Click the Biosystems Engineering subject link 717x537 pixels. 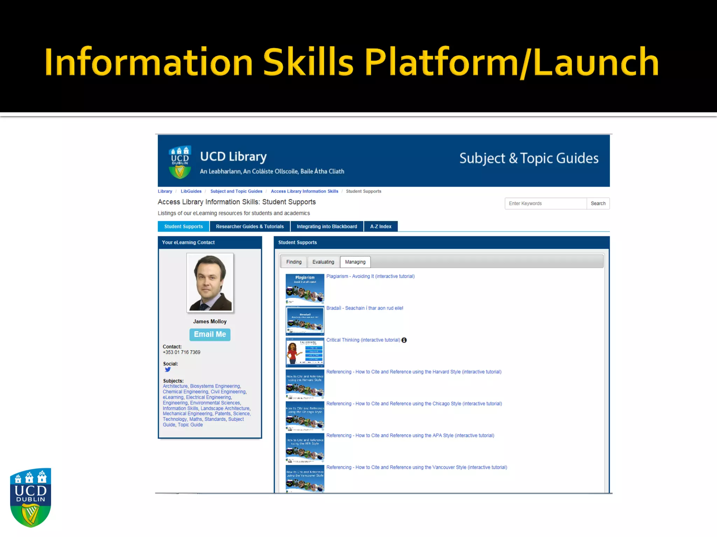coord(215,386)
